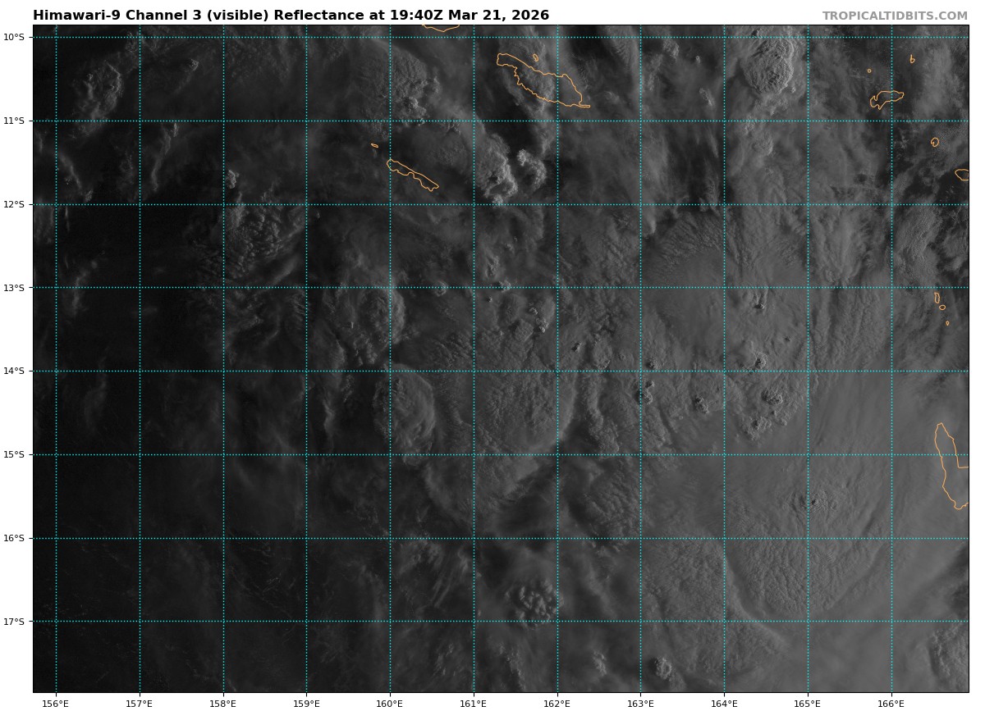Image resolution: width=985 pixels, height=711 pixels.
Task: Click the grid intersection of 158°E and 16°S
Action: point(222,538)
